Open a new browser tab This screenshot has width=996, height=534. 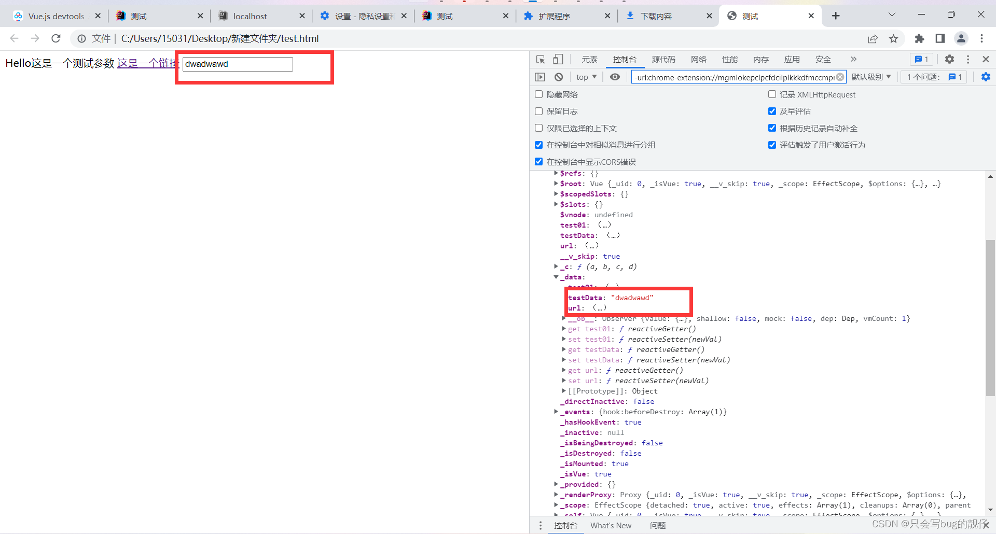pyautogui.click(x=836, y=16)
